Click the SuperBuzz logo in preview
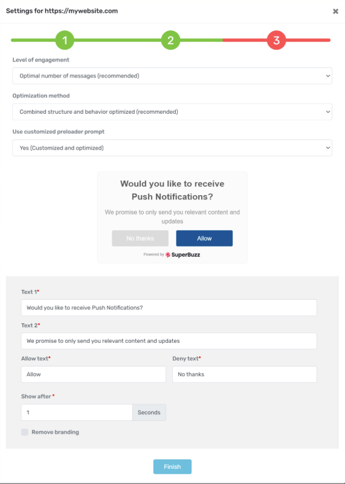The height and width of the screenshot is (484, 345). coord(183,254)
